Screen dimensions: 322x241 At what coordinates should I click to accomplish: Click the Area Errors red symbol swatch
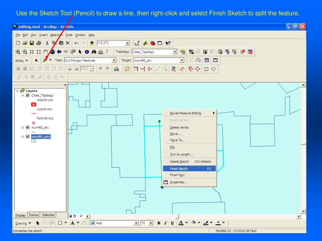pyautogui.click(x=33, y=104)
